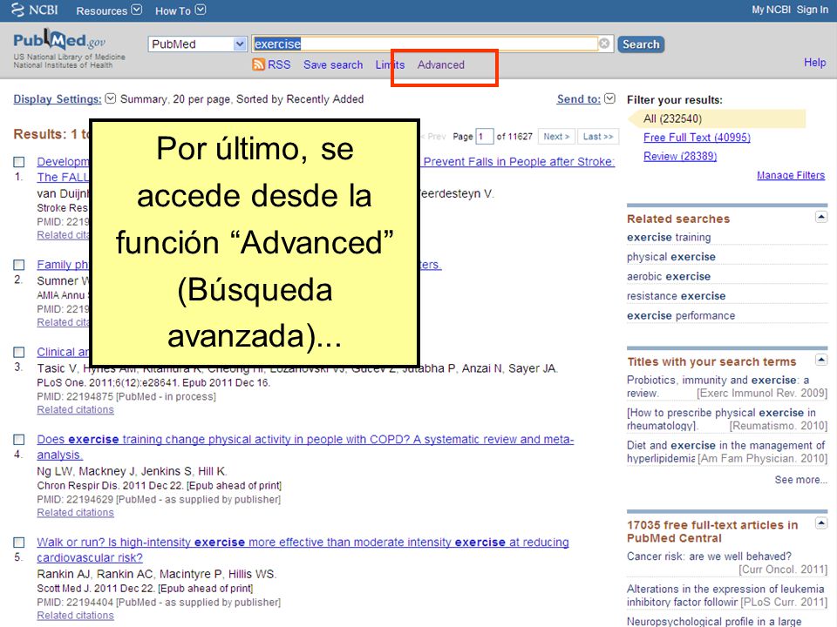
Task: Click the Send to link
Action: (x=579, y=98)
